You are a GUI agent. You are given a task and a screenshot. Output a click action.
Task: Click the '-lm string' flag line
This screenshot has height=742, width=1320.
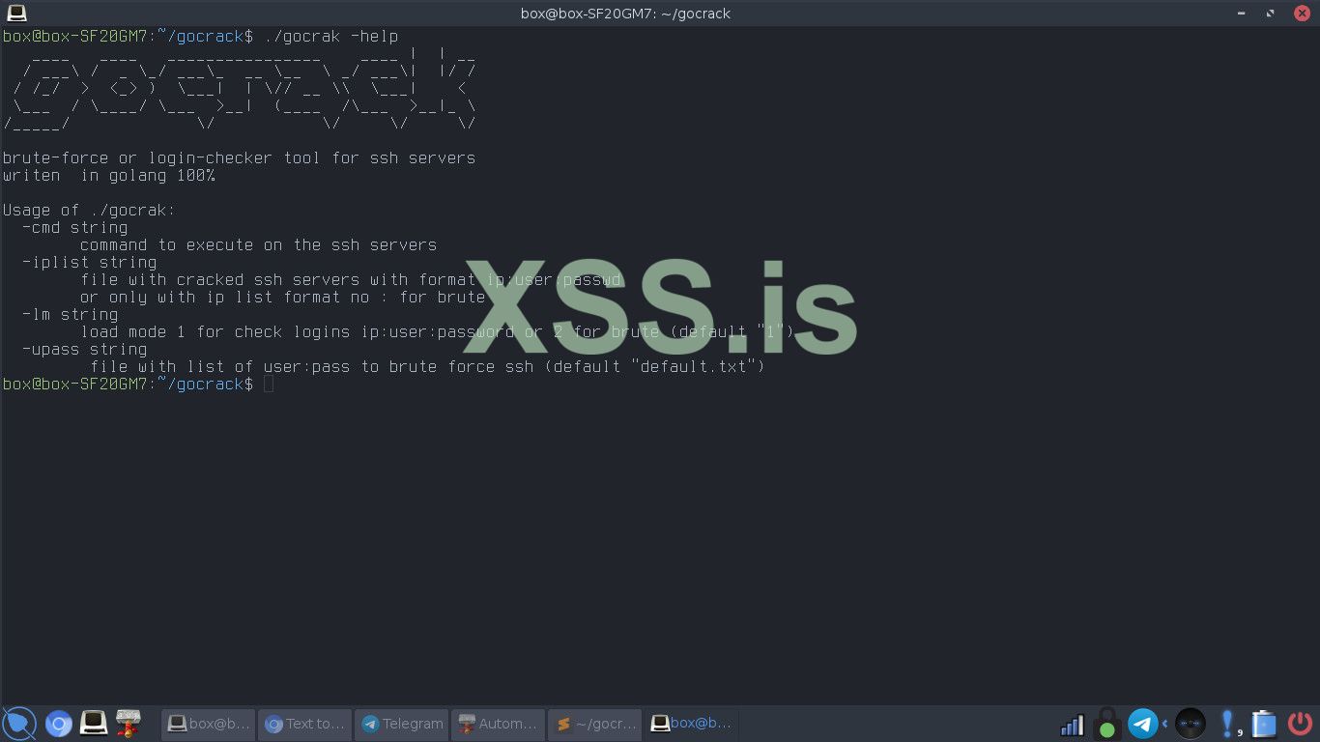click(x=70, y=315)
